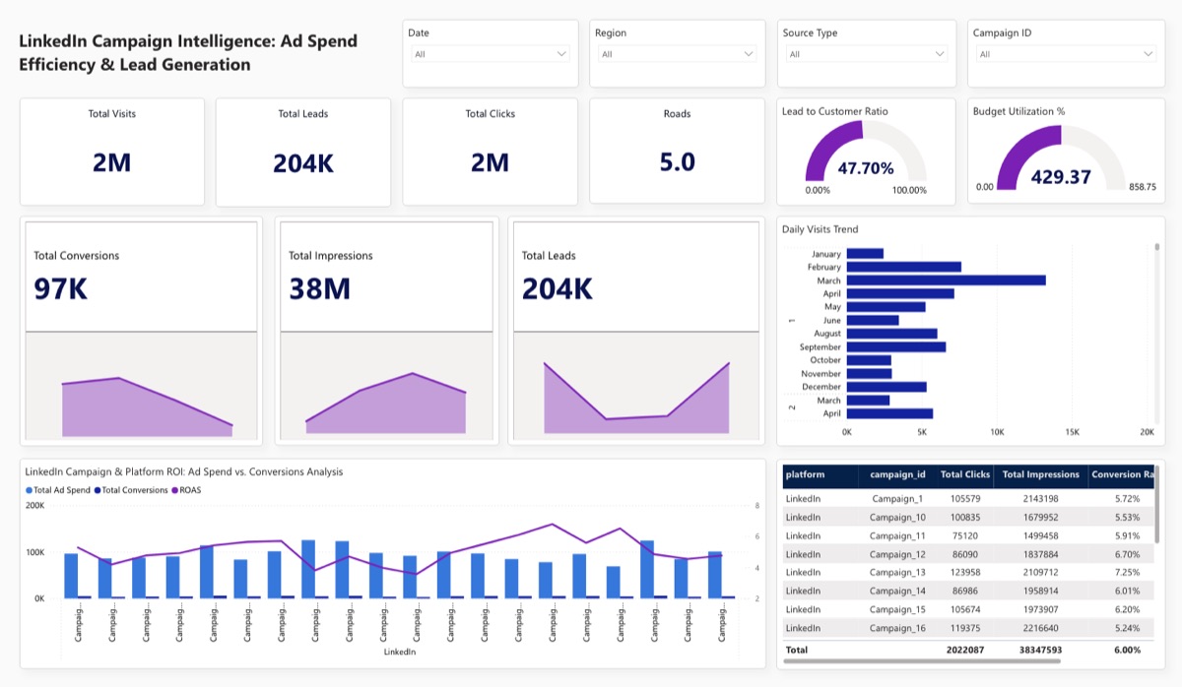
Task: Select the Total Clicks 2M card
Action: tap(490, 152)
